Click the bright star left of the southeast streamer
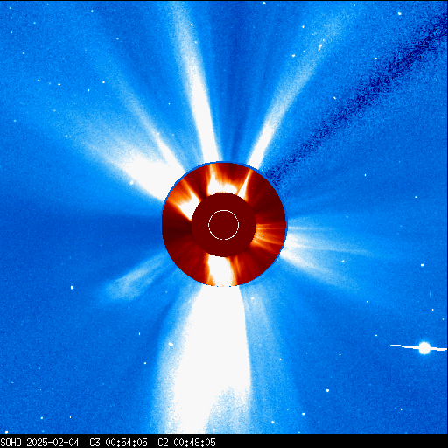This screenshot has height=448, width=448. pyautogui.click(x=72, y=288)
